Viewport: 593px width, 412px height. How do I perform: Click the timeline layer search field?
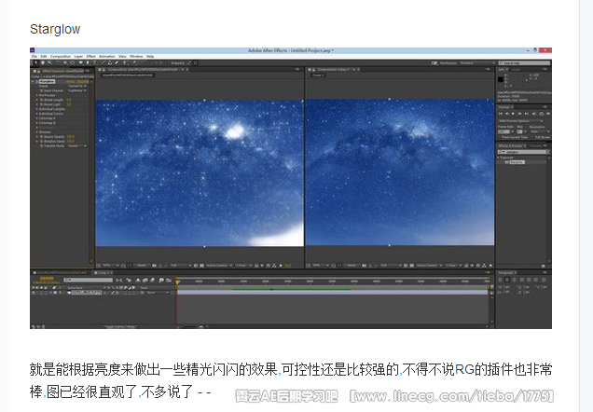pyautogui.click(x=89, y=280)
